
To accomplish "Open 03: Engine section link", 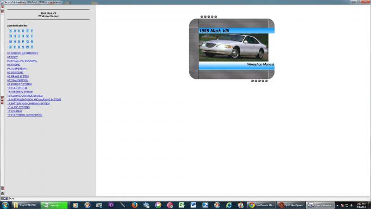I will 13,65.
